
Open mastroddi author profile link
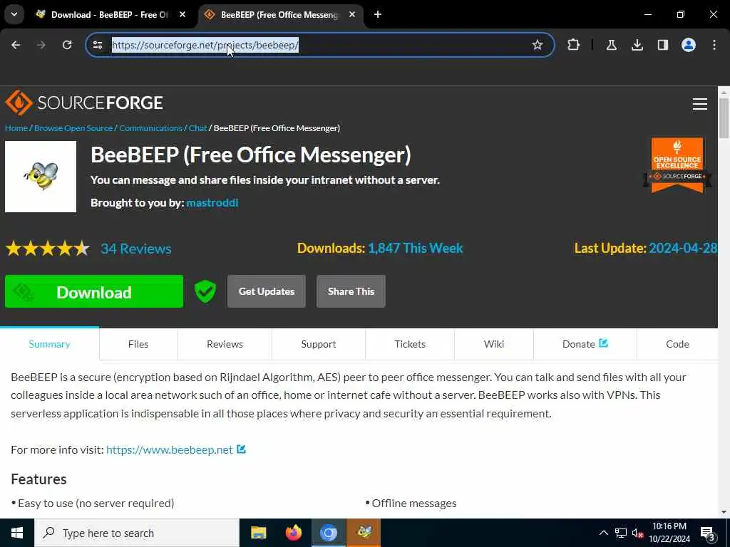coord(212,203)
